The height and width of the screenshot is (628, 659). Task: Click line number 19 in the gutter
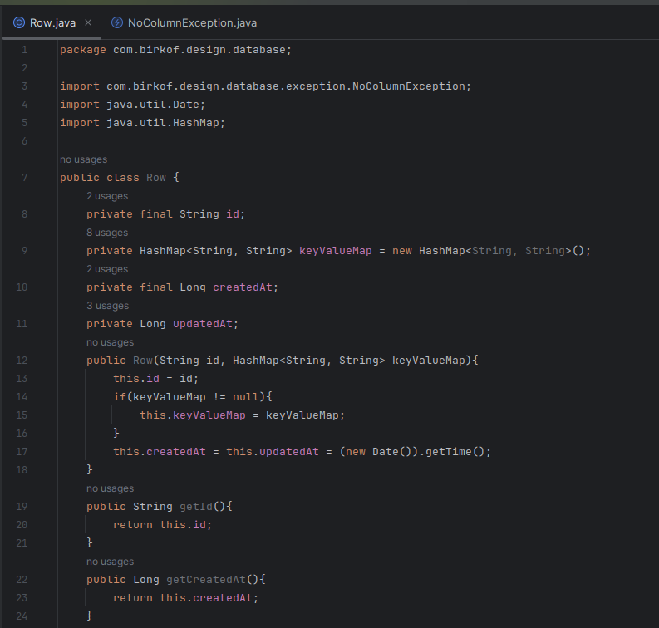tap(22, 507)
